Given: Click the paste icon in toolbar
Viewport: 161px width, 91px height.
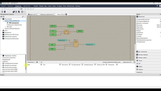Looking at the screenshot, I should pos(19,12).
